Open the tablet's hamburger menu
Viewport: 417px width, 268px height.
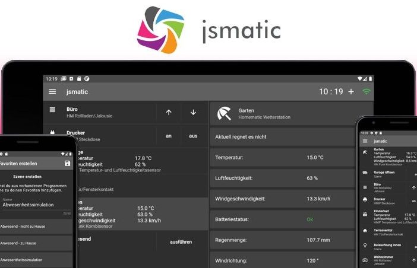(52, 91)
